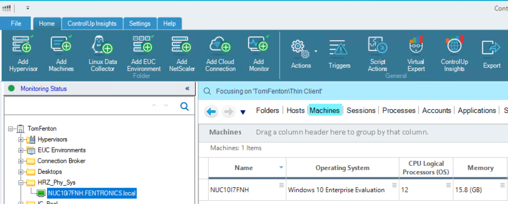Image resolution: width=508 pixels, height=204 pixels.
Task: Click the green Monitoring Status indicator
Action: [12, 88]
